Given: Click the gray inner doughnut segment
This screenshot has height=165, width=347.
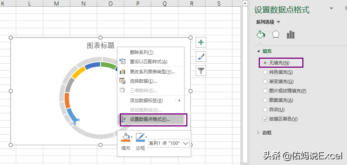Looking at the screenshot, I should click(71, 85).
